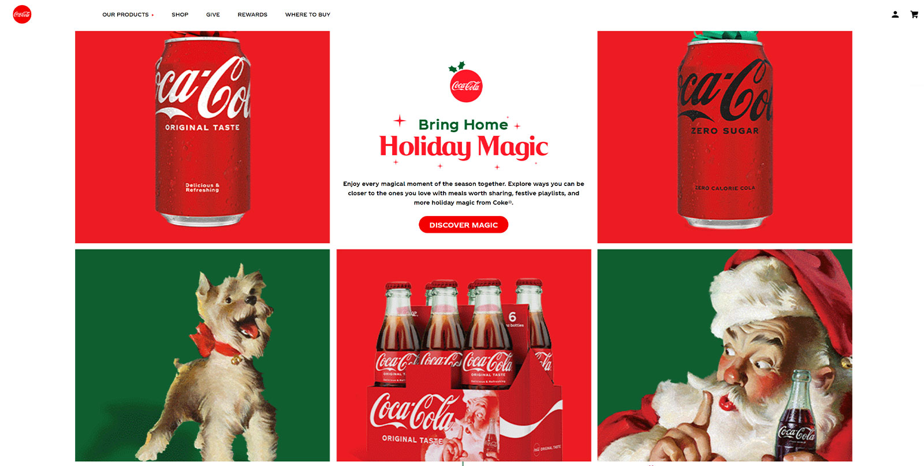Open the Shop menu item
This screenshot has height=466, width=924.
click(180, 14)
